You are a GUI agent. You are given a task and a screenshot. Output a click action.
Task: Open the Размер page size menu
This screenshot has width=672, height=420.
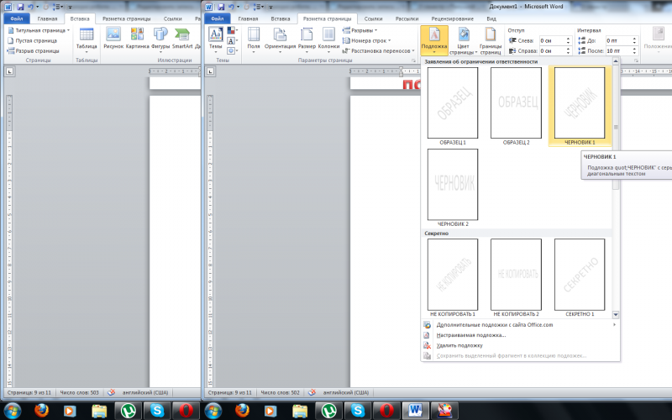307,40
